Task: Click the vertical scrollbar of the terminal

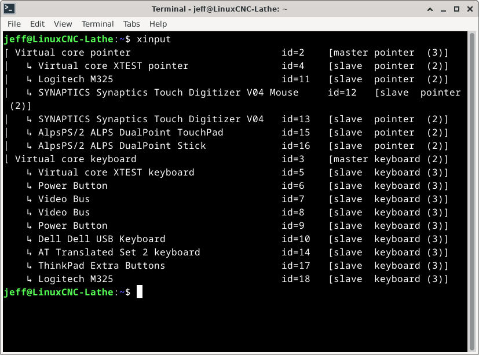Action: point(472,191)
